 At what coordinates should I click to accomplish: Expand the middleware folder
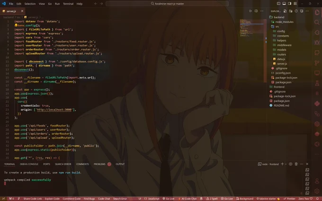pos(284,45)
